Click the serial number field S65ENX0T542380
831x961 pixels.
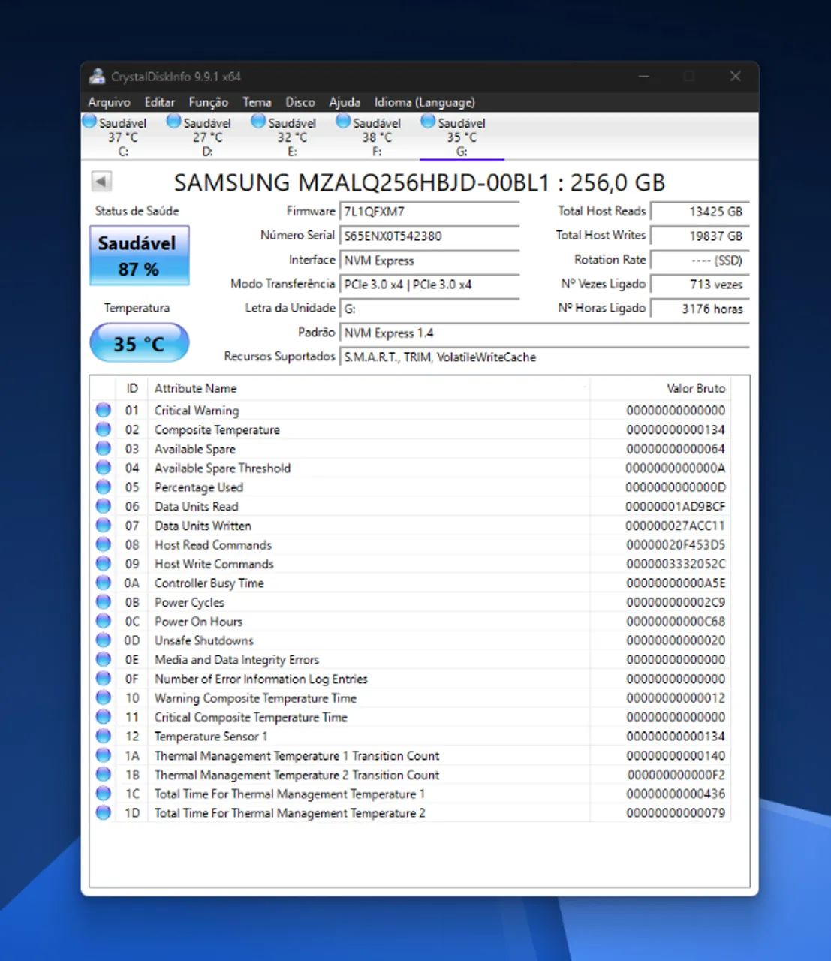(x=429, y=236)
